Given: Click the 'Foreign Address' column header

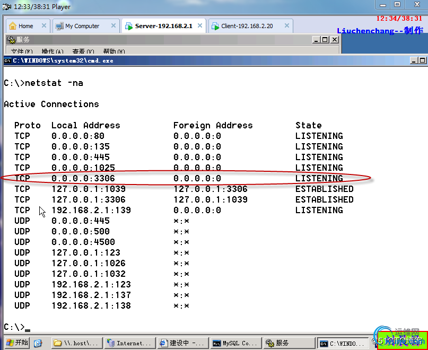Looking at the screenshot, I should click(x=213, y=125).
